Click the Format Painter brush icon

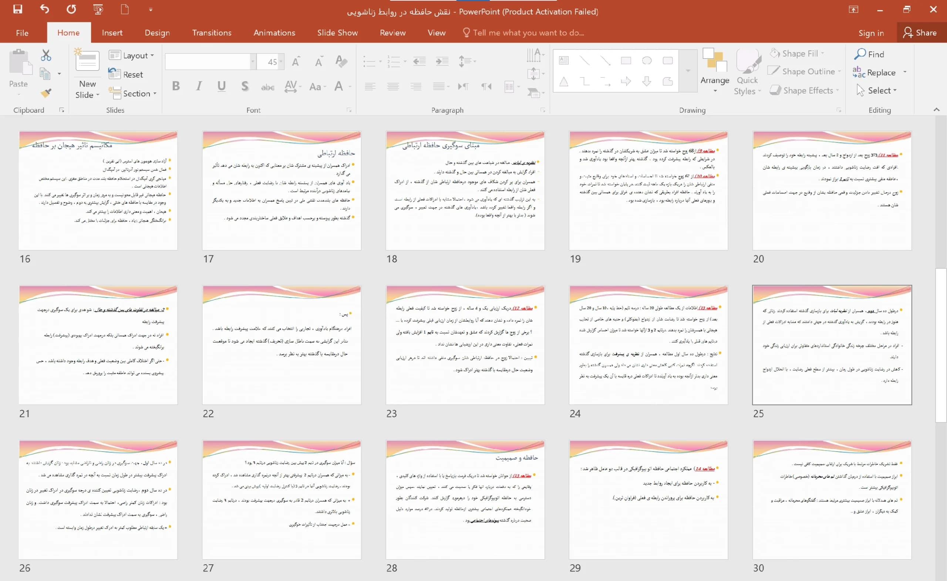(x=46, y=93)
